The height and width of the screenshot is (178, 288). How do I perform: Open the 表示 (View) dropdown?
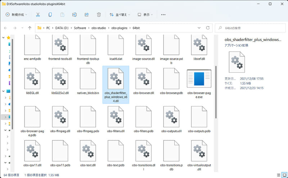coord(145,15)
